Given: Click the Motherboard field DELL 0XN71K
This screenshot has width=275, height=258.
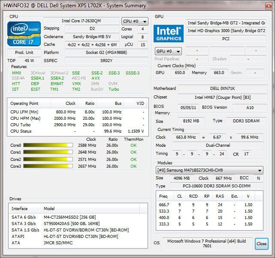Looking at the screenshot, I should [x=223, y=89].
